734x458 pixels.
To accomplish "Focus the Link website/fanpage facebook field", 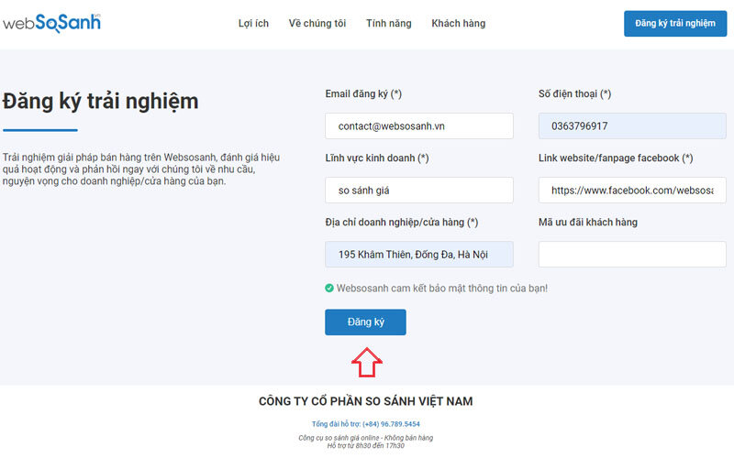I will 632,191.
